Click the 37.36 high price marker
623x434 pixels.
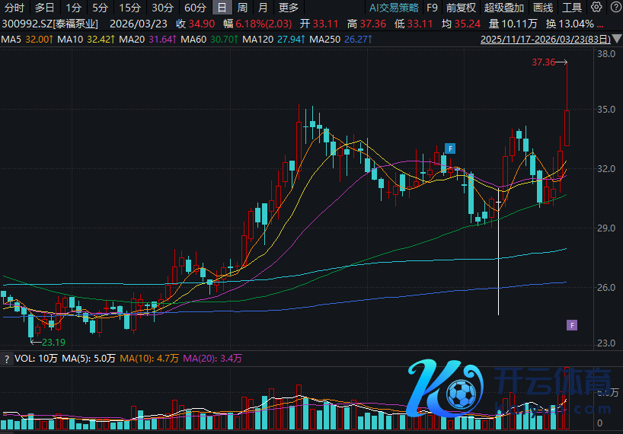[544, 62]
